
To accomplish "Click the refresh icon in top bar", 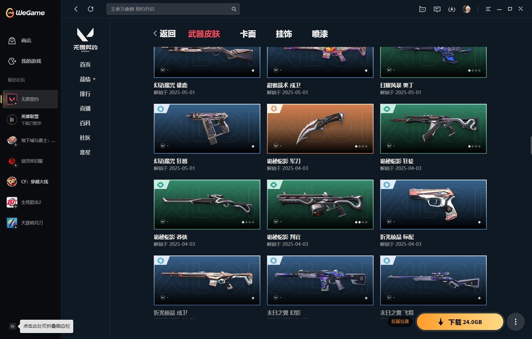I will [x=91, y=9].
